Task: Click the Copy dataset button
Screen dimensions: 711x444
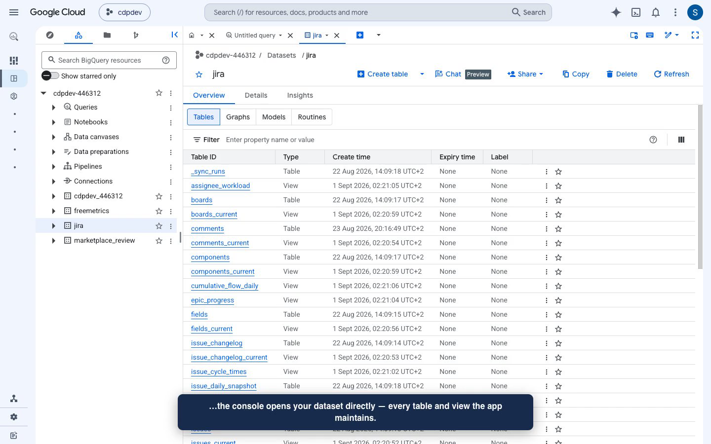Action: point(576,74)
